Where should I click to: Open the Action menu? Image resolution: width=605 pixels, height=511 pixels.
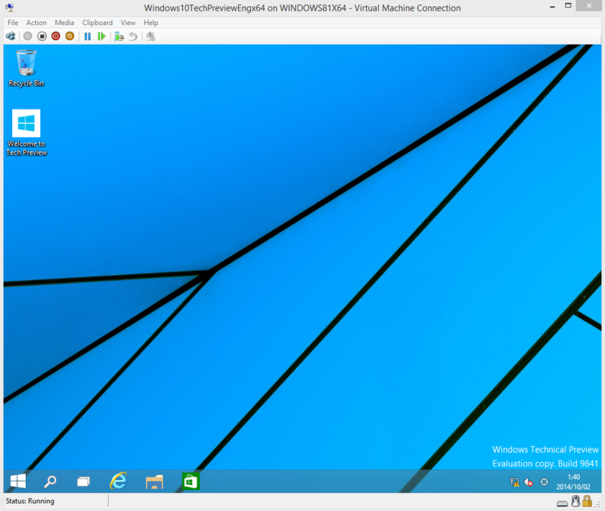tap(36, 23)
